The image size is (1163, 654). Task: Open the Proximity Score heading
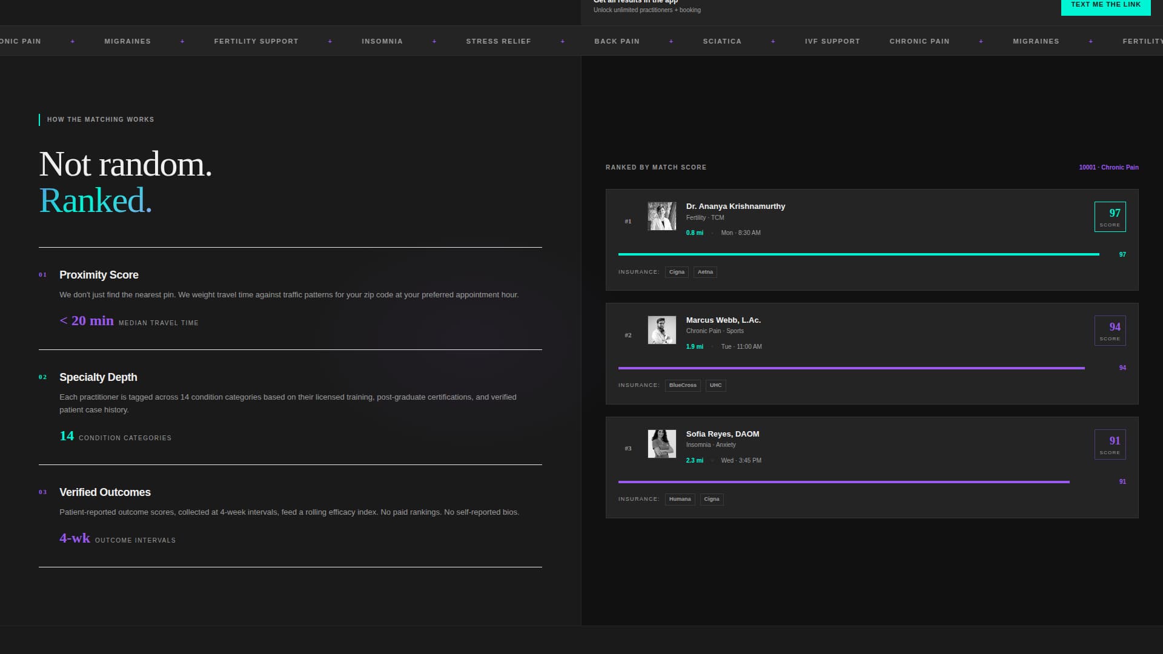click(99, 275)
